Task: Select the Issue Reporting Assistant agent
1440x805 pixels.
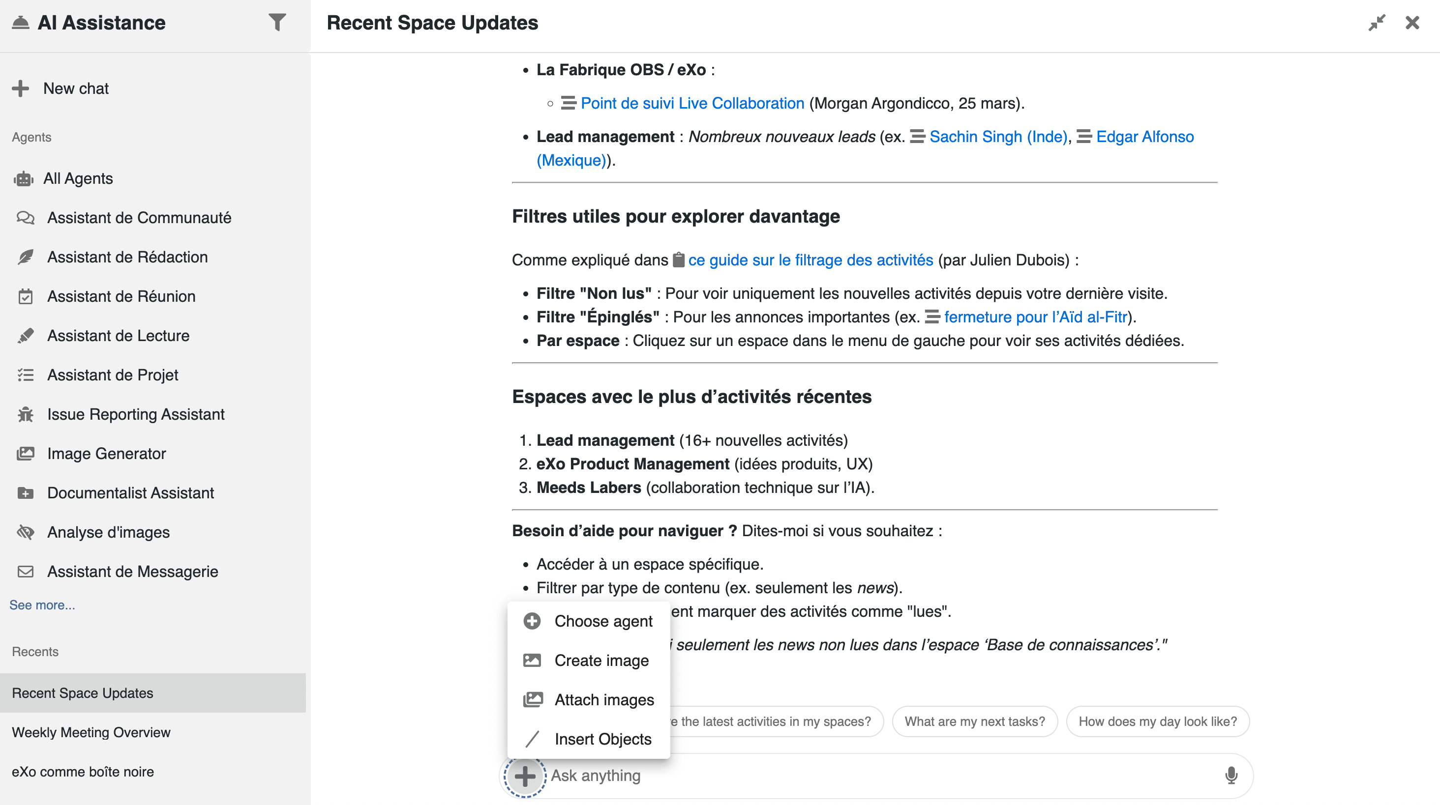Action: (x=135, y=414)
